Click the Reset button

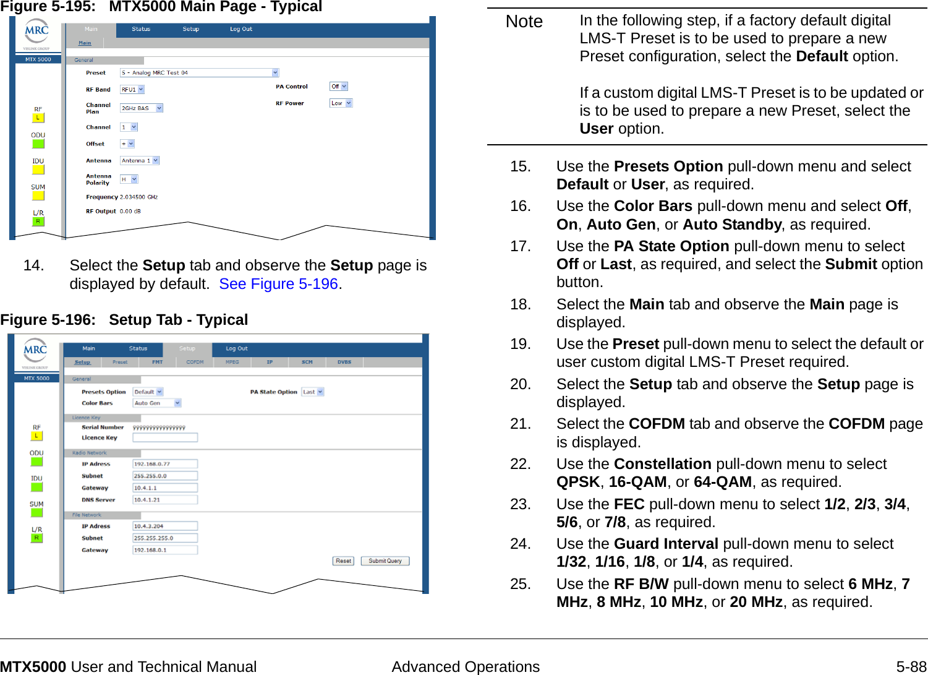click(343, 561)
